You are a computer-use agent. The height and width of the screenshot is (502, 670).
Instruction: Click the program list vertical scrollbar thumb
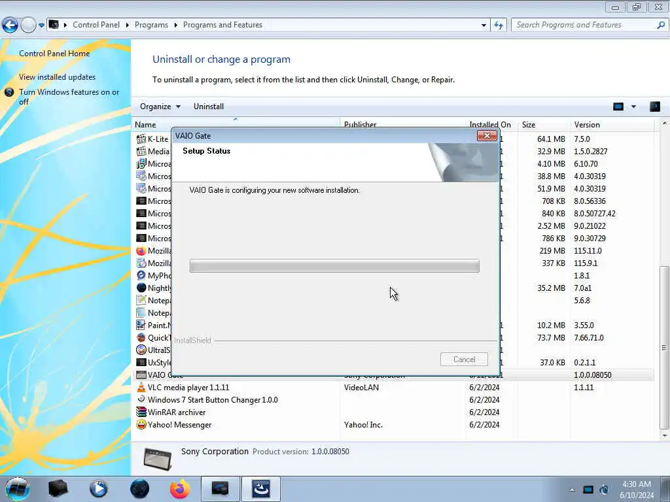pos(664,347)
